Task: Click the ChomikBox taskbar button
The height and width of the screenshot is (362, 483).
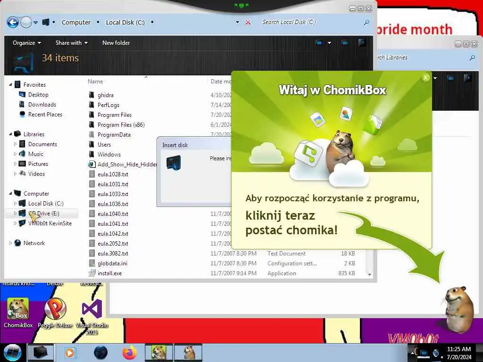Action: tap(158, 353)
